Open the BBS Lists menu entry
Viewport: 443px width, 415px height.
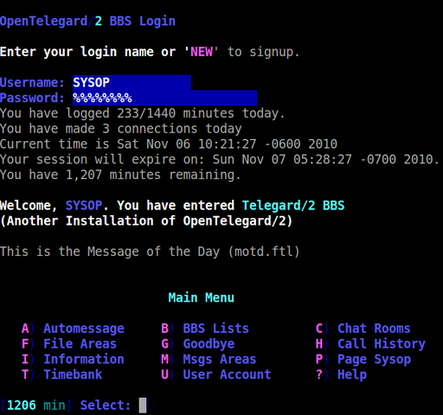(x=205, y=329)
